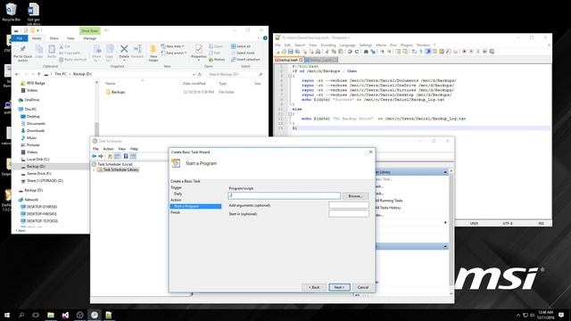Click History in Explorer ribbon
This screenshot has width=571, height=321.
(x=217, y=60)
